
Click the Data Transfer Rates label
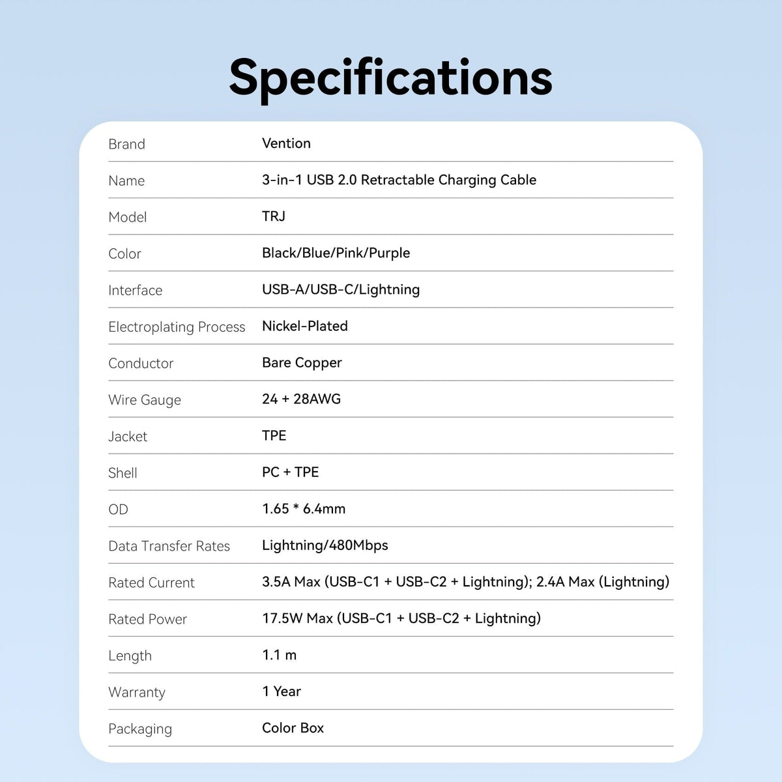[169, 546]
